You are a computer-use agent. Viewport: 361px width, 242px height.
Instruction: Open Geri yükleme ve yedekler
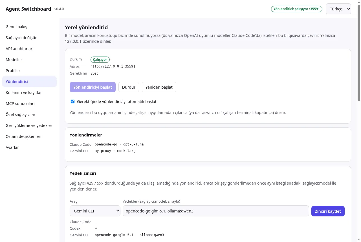point(29,126)
